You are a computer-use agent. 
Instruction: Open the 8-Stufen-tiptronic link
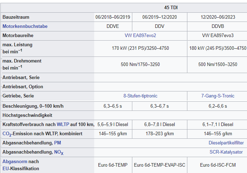[140, 96]
